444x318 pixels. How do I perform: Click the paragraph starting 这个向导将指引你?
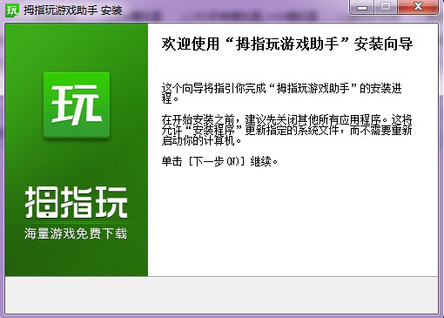(281, 93)
